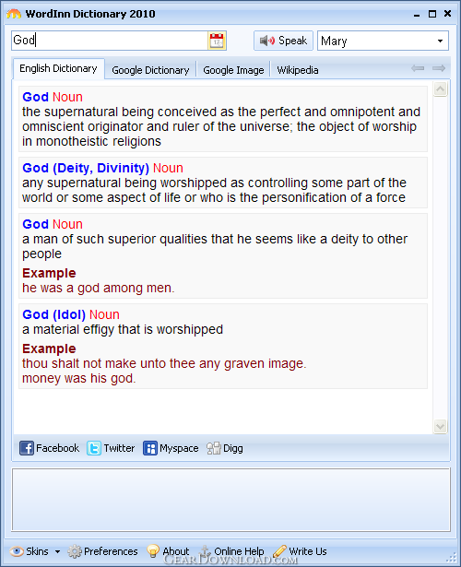This screenshot has width=461, height=567.
Task: Share definition via Twitter icon
Action: [x=94, y=448]
